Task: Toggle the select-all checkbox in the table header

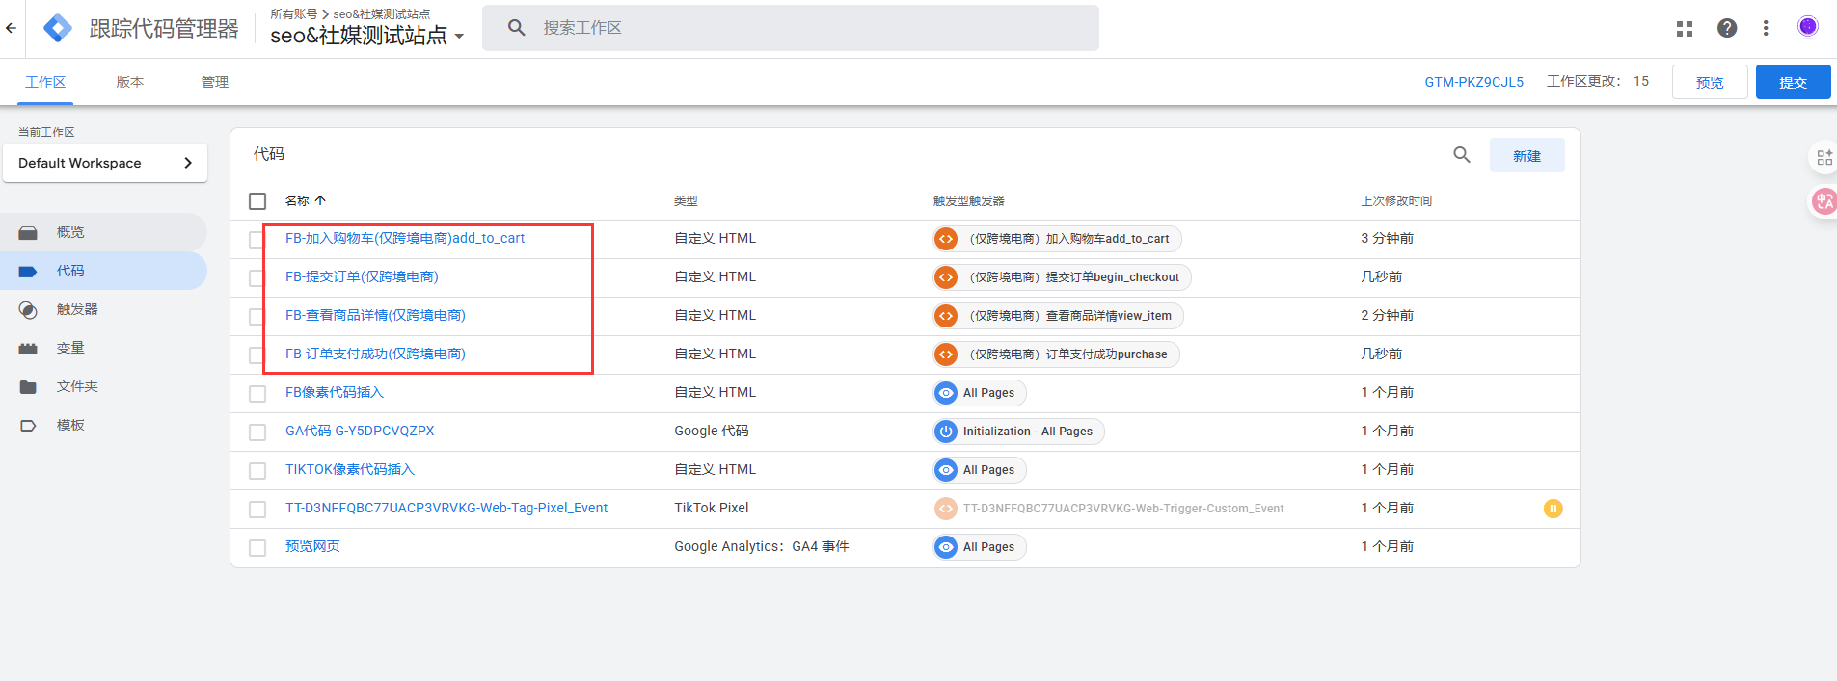Action: point(257,201)
